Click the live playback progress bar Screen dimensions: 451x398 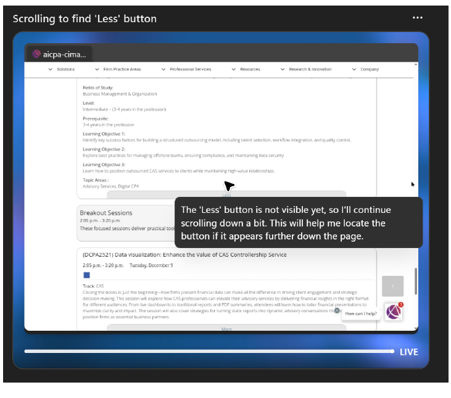(209, 351)
